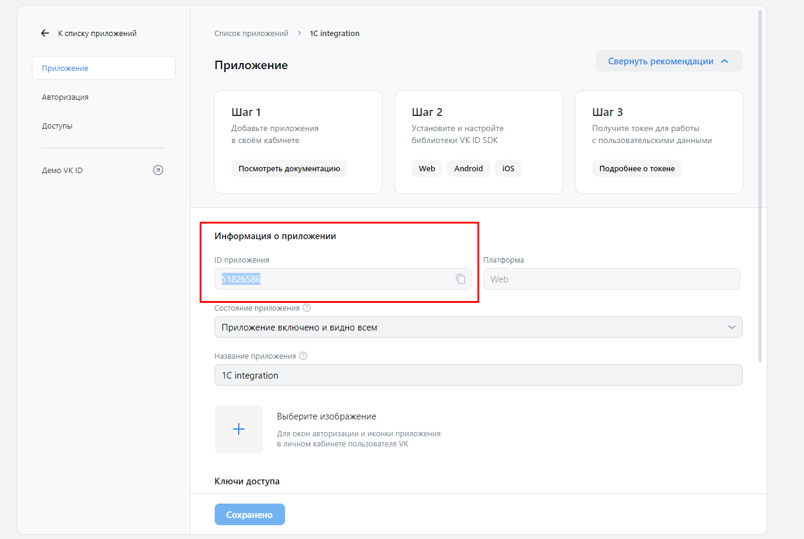This screenshot has width=804, height=539.
Task: Click Выберите изображение label
Action: (x=327, y=416)
